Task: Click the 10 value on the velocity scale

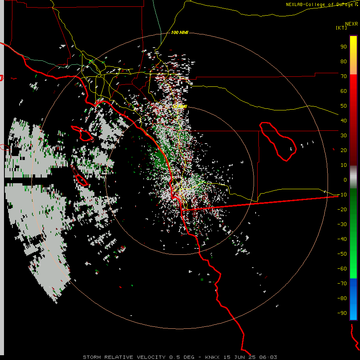Action: [344, 165]
